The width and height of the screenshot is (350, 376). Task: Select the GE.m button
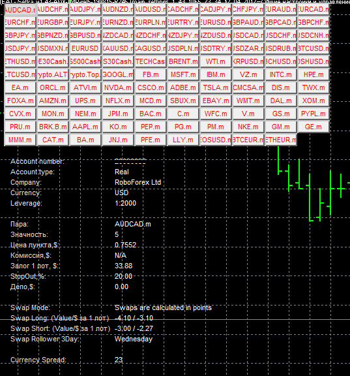tap(313, 127)
